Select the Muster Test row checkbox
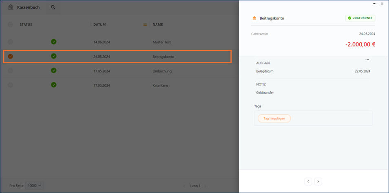The height and width of the screenshot is (193, 389). coord(11,42)
